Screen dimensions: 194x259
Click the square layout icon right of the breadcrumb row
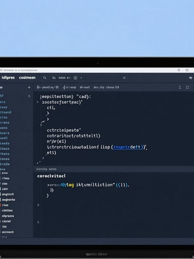(x=188, y=88)
